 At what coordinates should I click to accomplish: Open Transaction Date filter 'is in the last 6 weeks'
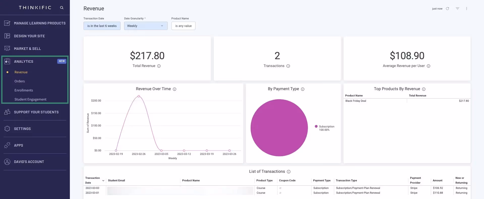tap(102, 26)
